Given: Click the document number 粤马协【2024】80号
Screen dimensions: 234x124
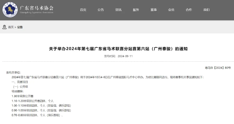Looking at the screenshot, I should pyautogui.click(x=218, y=68).
